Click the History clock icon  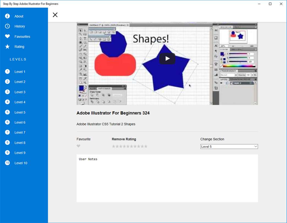tap(7, 26)
